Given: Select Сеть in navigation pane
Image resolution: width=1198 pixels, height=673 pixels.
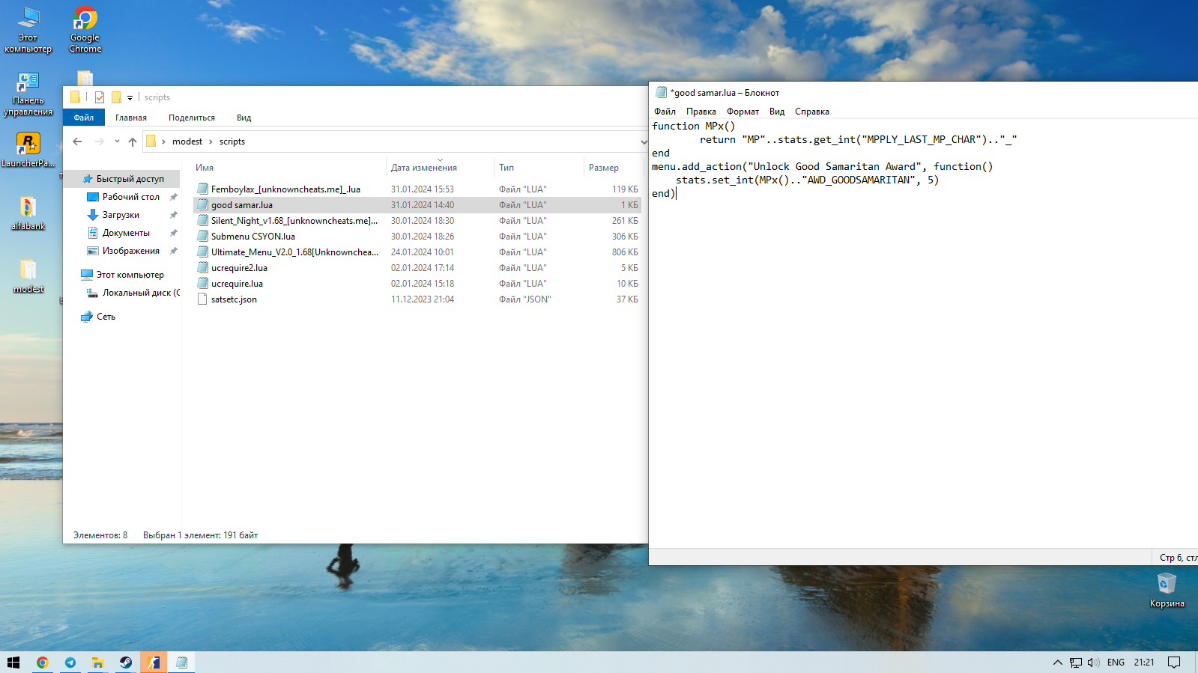Looking at the screenshot, I should pyautogui.click(x=106, y=317).
